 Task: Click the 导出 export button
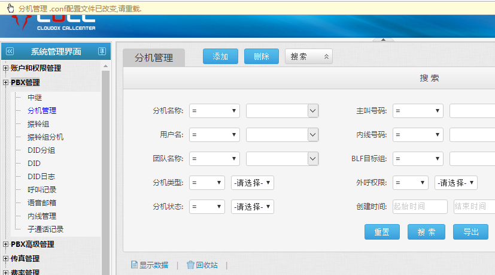pyautogui.click(x=470, y=232)
